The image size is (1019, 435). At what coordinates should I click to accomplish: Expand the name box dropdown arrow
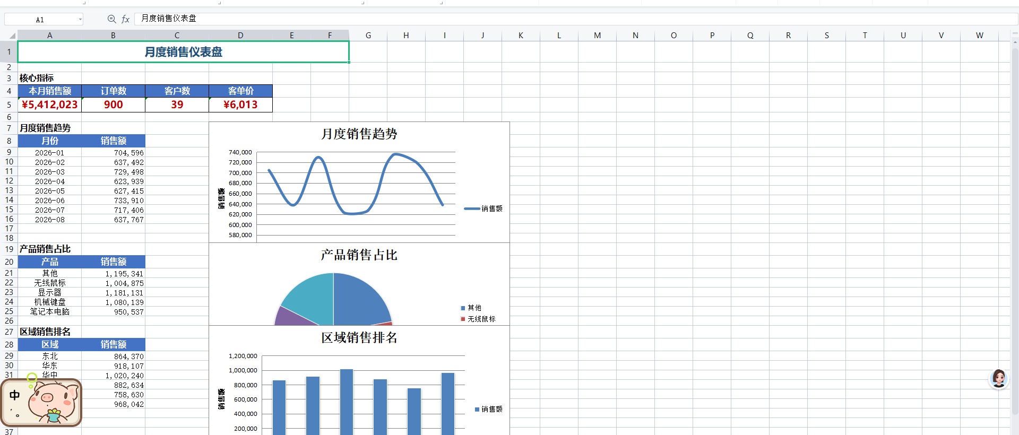point(80,20)
